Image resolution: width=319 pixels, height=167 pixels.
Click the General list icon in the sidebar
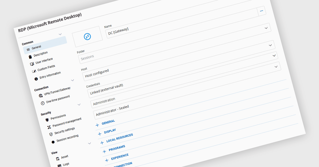28,50
